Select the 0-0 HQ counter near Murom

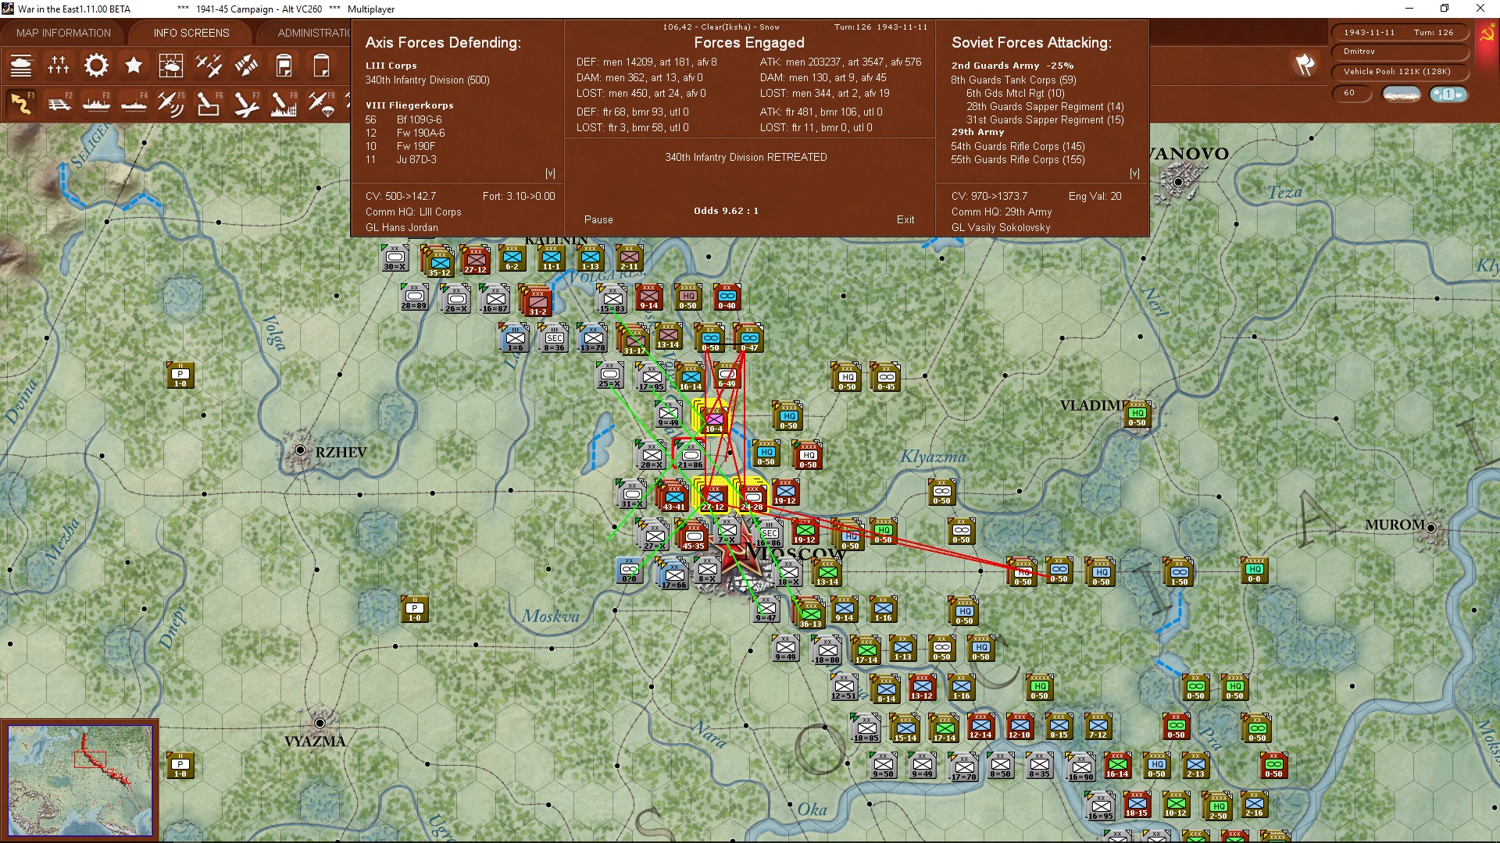[1254, 569]
